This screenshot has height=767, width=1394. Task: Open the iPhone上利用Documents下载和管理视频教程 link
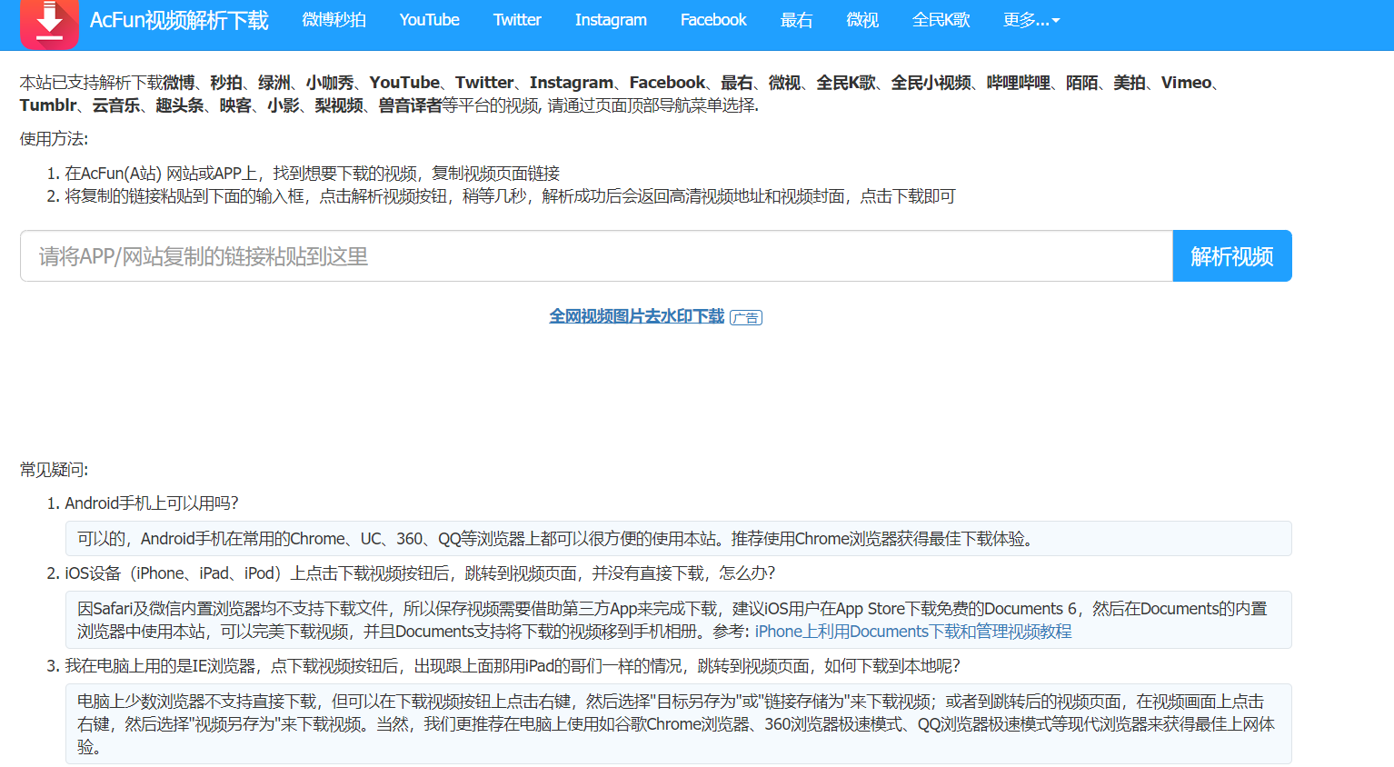912,632
